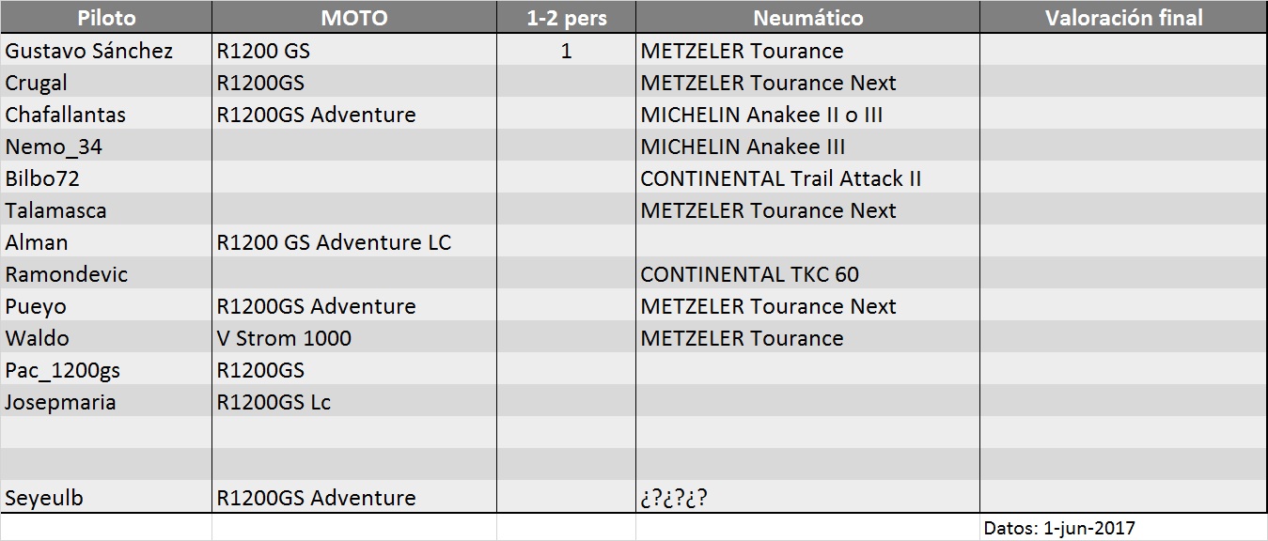
Task: Click the MICHELIN Anakee III cell
Action: point(807,147)
